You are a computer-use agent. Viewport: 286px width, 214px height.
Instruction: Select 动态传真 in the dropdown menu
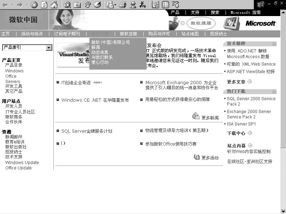point(100,52)
